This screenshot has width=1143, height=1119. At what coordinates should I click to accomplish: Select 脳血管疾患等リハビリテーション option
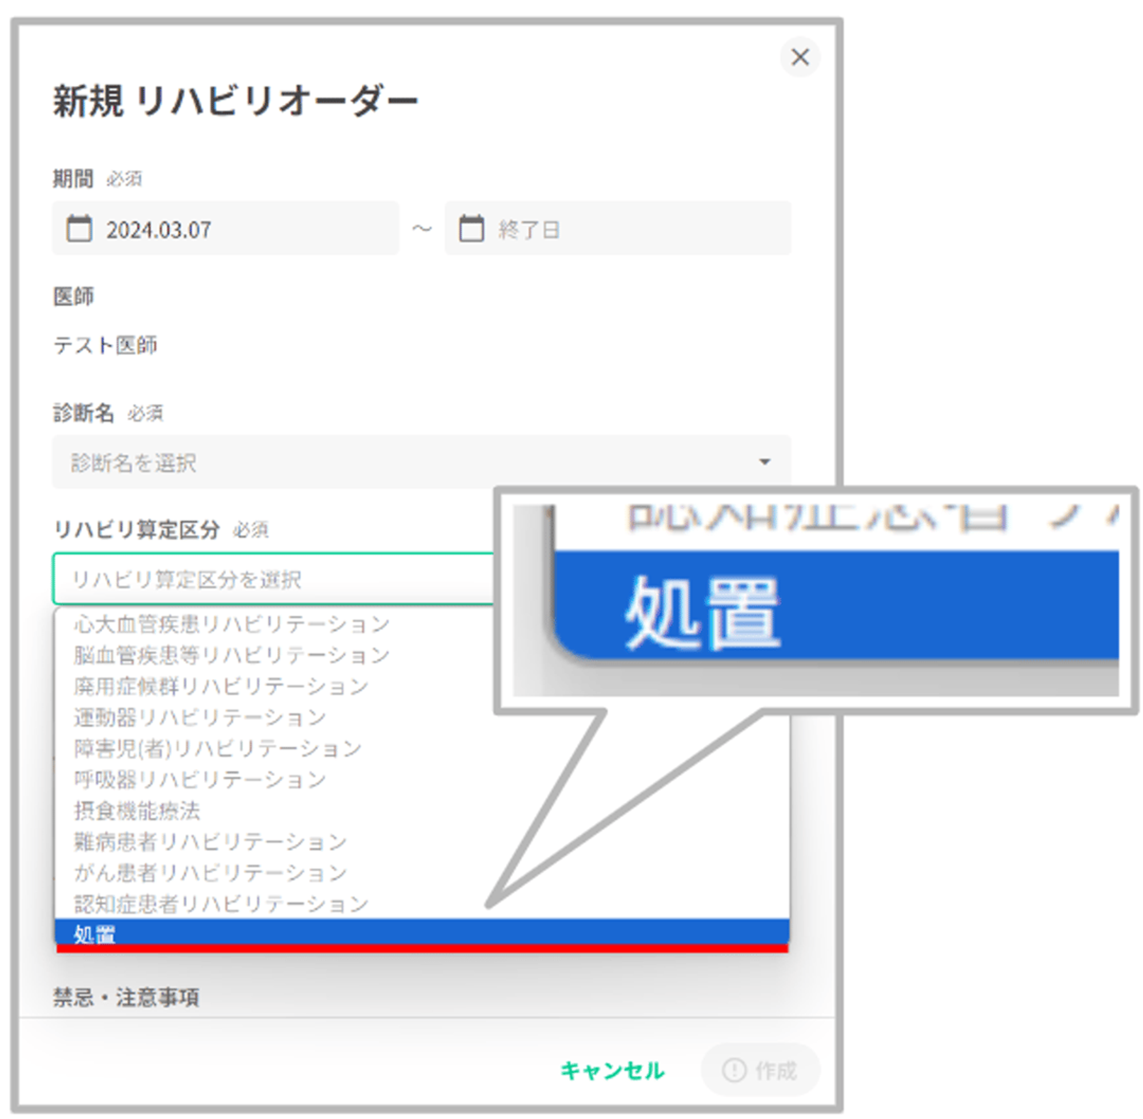[232, 655]
